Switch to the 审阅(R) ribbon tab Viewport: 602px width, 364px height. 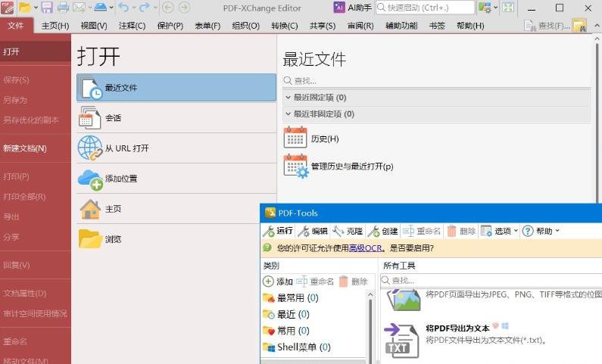coord(360,26)
